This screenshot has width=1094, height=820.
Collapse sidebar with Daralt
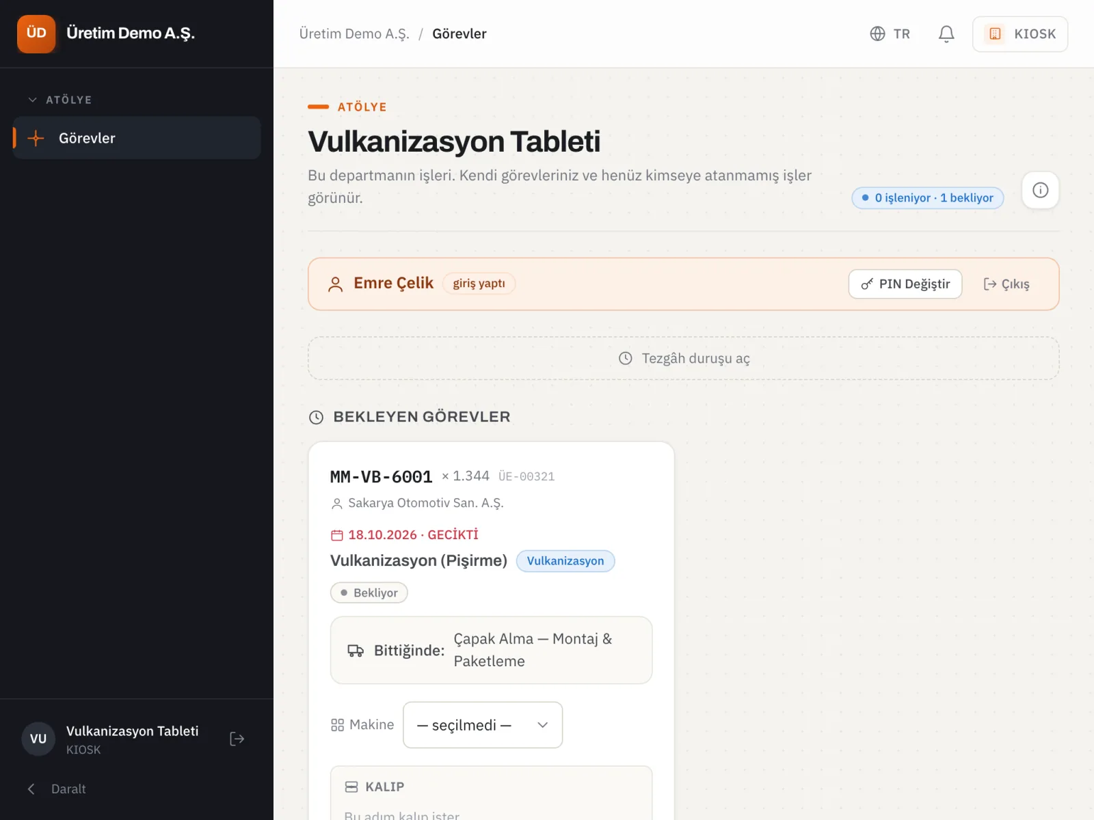57,789
